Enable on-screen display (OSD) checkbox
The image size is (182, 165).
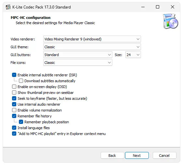pos(14,87)
